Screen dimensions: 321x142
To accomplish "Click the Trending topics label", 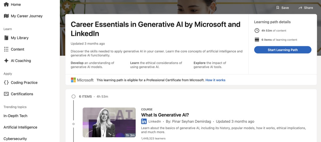I will coord(15,107).
